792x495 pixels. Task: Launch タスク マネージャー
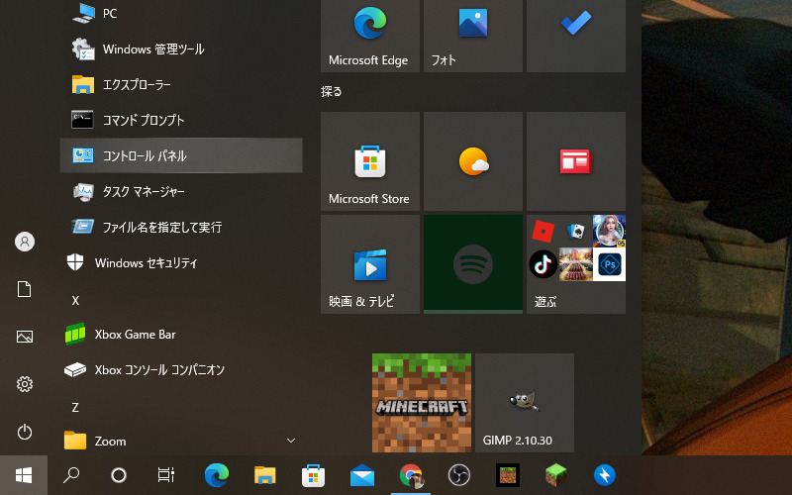[x=181, y=191]
